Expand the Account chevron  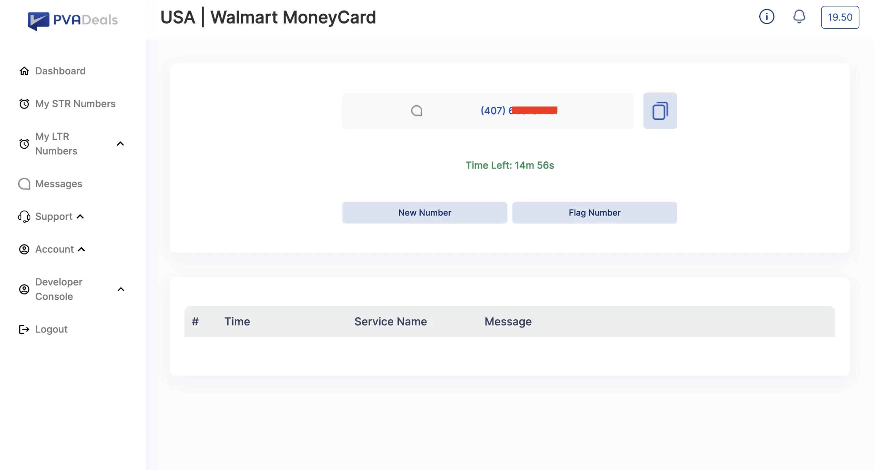[x=81, y=249]
